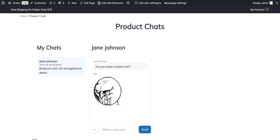Image resolution: width=280 pixels, height=140 pixels.
Task: Open the My Account link
Action: (257, 10)
